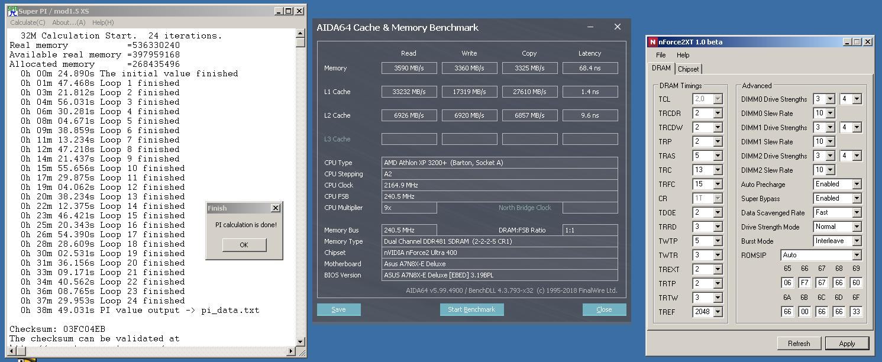Switch to the Chipset tab
This screenshot has width=882, height=362.
pyautogui.click(x=688, y=69)
